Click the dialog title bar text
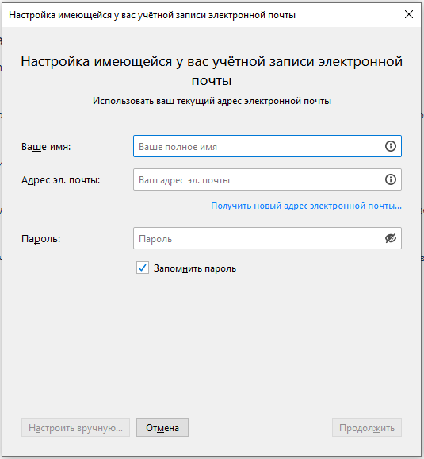The height and width of the screenshot is (459, 424). pyautogui.click(x=152, y=15)
